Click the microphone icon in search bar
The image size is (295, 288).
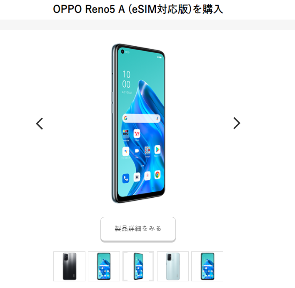(x=157, y=119)
